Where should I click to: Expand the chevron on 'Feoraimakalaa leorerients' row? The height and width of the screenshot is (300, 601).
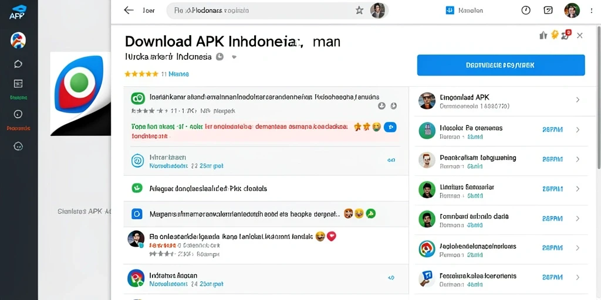point(578,277)
